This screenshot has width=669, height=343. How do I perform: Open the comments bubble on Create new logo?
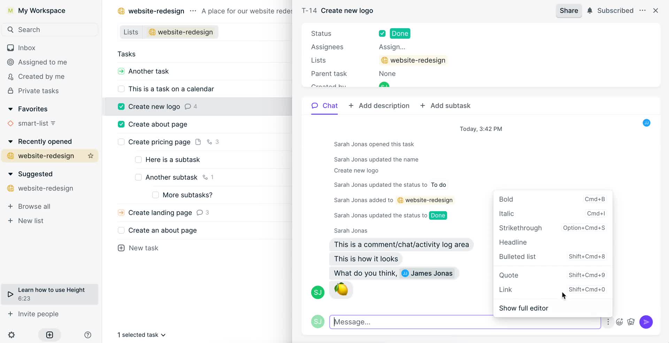tap(188, 106)
